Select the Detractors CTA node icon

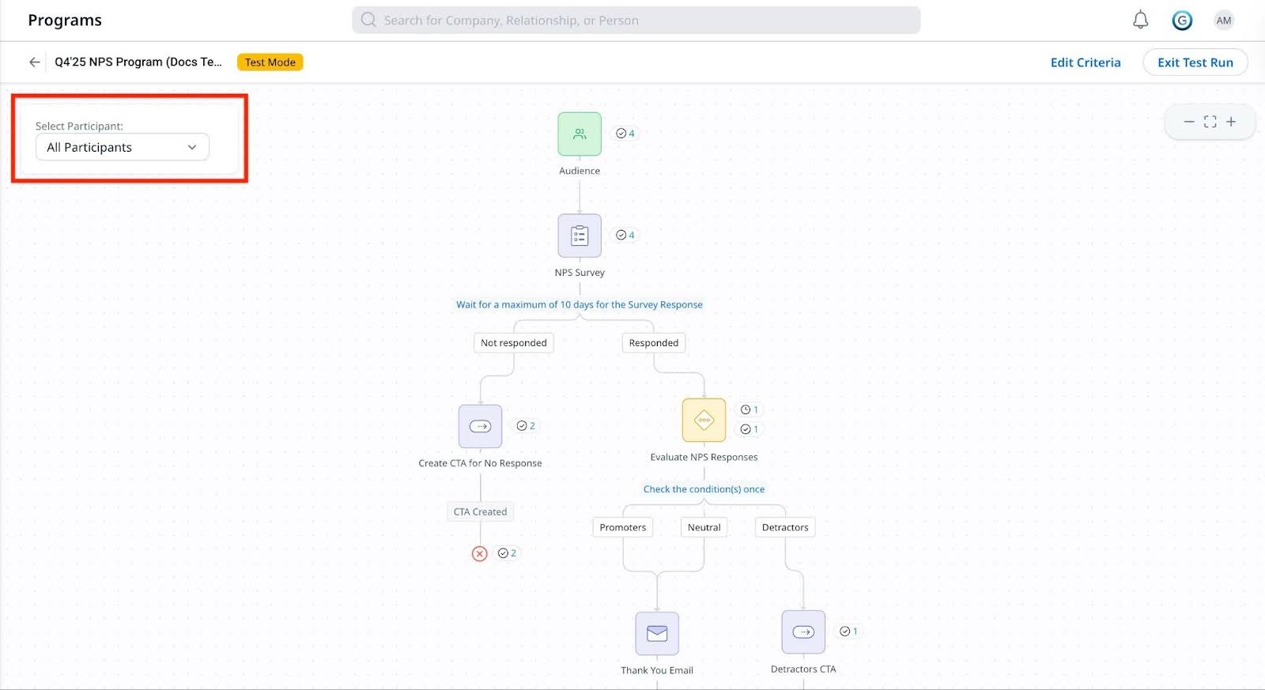(803, 632)
